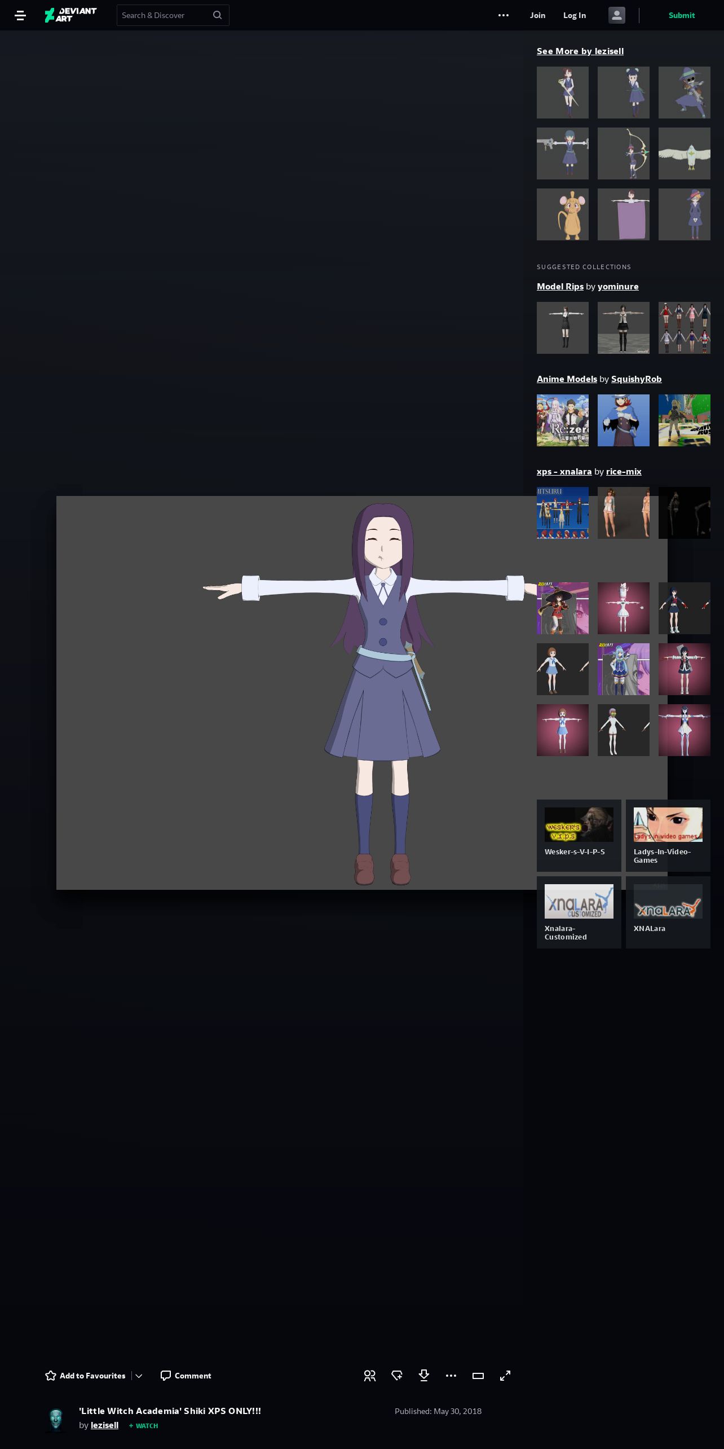The height and width of the screenshot is (1449, 724).
Task: Open the white bird model thumbnail
Action: 685,153
